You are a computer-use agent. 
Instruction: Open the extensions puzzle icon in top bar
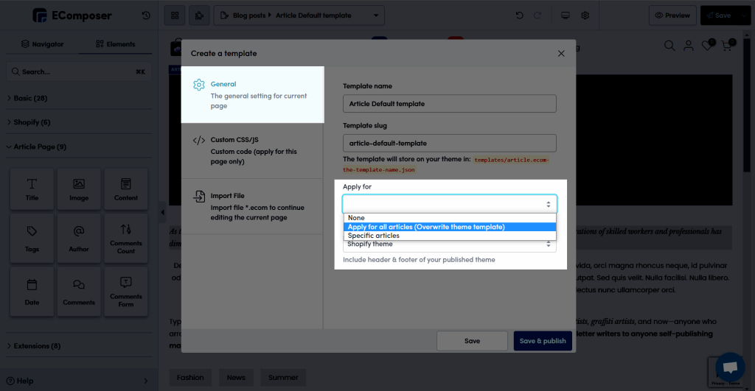[199, 15]
